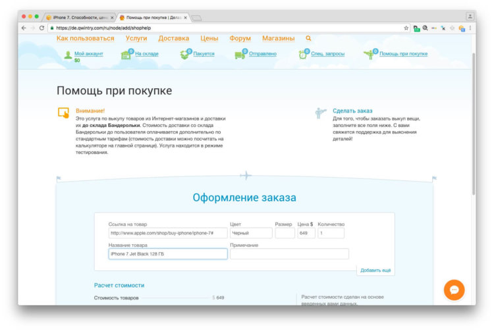494x331 pixels.
Task: Go to Мой аккаунт
Action: pyautogui.click(x=89, y=53)
